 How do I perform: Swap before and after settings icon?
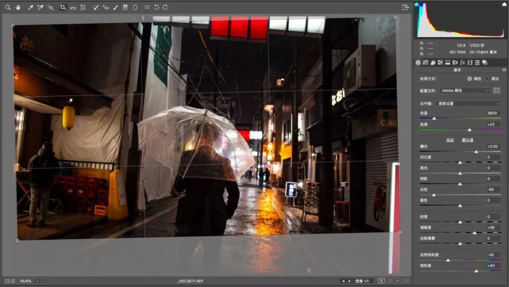pos(391,281)
